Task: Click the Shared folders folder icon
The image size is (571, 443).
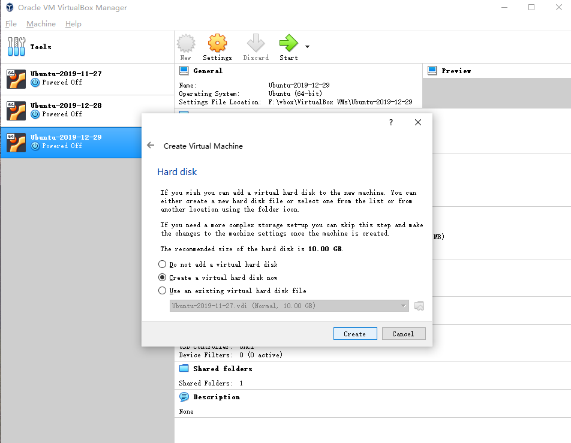Action: (184, 368)
